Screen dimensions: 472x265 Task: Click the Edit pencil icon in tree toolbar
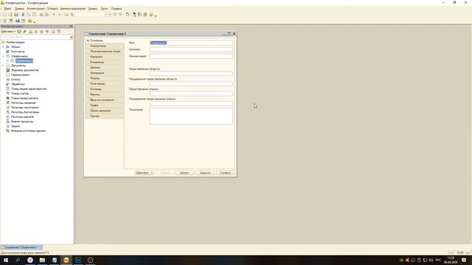pyautogui.click(x=24, y=32)
